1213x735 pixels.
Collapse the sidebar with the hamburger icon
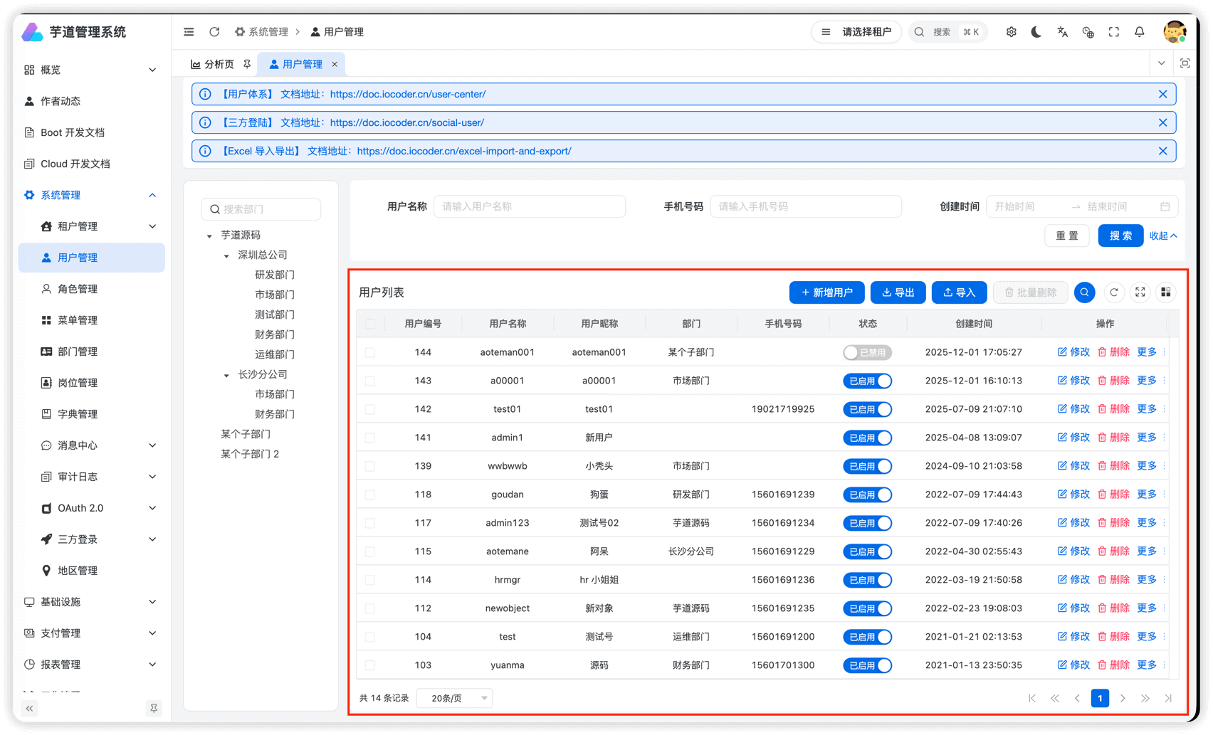pyautogui.click(x=189, y=32)
